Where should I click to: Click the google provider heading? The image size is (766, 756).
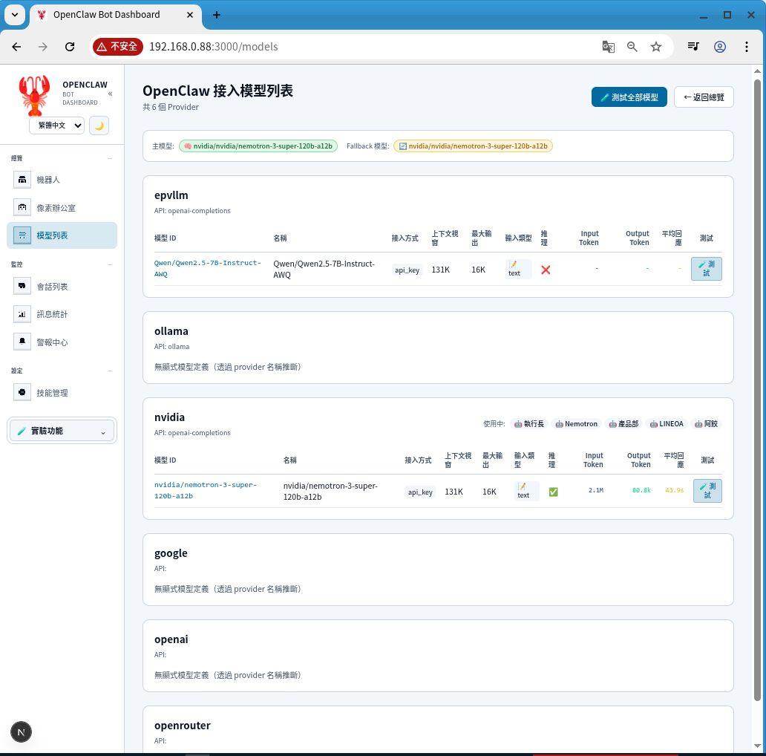coord(171,553)
